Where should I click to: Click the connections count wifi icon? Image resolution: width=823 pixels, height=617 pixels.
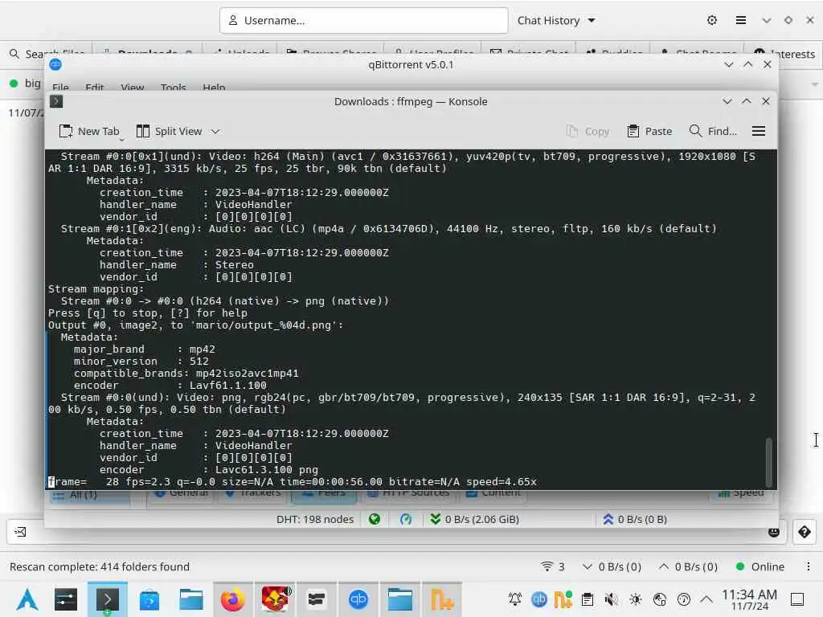pyautogui.click(x=553, y=566)
